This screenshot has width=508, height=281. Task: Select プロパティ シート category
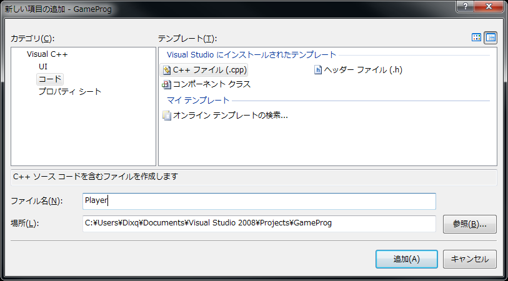click(70, 92)
